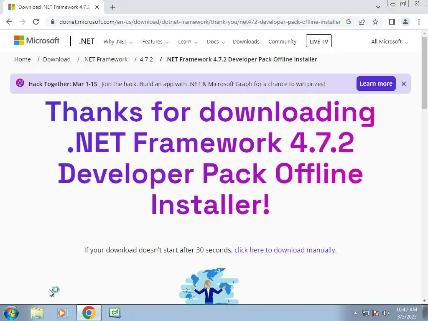The image size is (428, 321).
Task: Click the Show desktop strip beside clock
Action: coord(425,313)
